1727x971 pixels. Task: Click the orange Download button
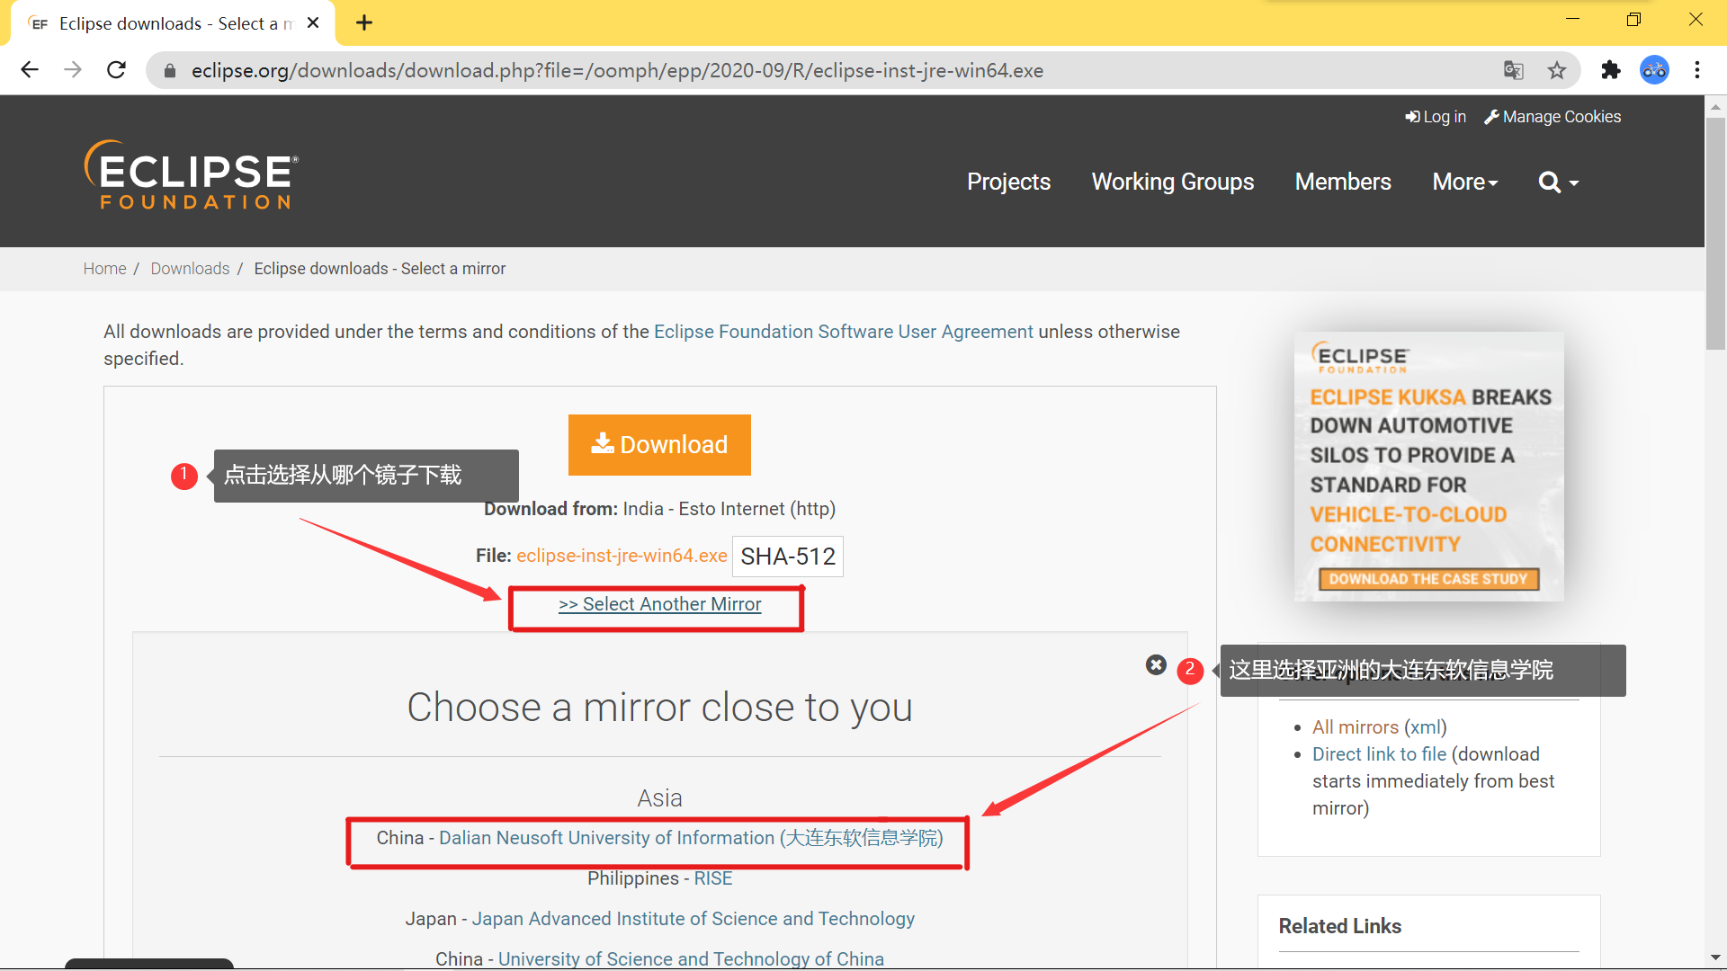tap(659, 445)
